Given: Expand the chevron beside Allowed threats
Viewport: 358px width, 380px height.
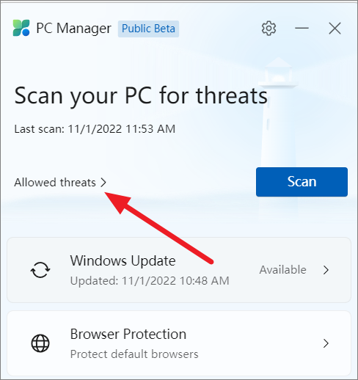Looking at the screenshot, I should coord(103,183).
